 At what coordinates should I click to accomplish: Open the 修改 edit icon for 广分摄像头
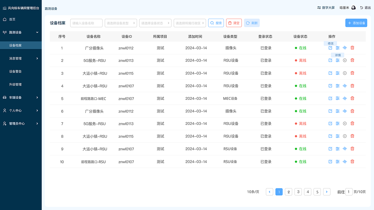tap(330, 48)
